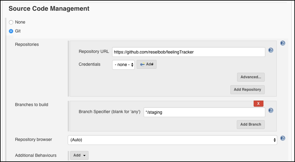Click the up-down arrows of Repository browser select
The image size is (295, 162).
275,140
